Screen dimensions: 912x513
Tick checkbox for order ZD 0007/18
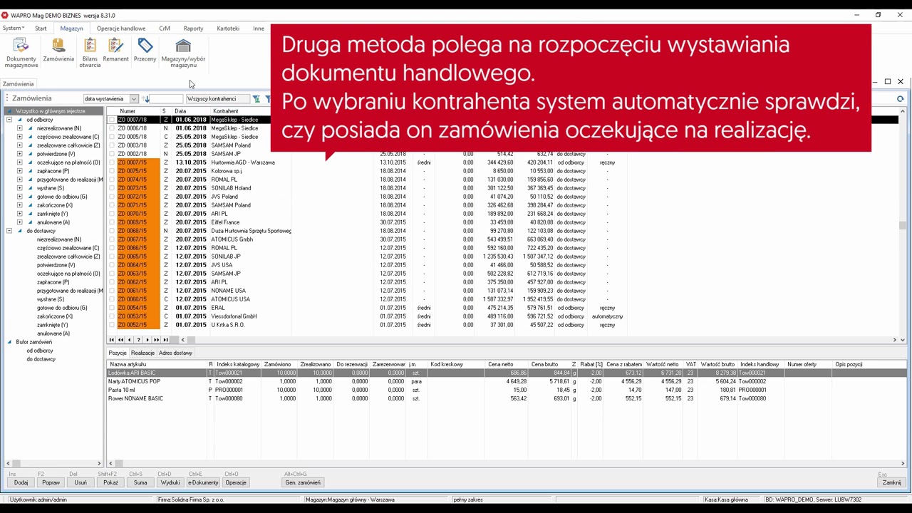(x=112, y=120)
